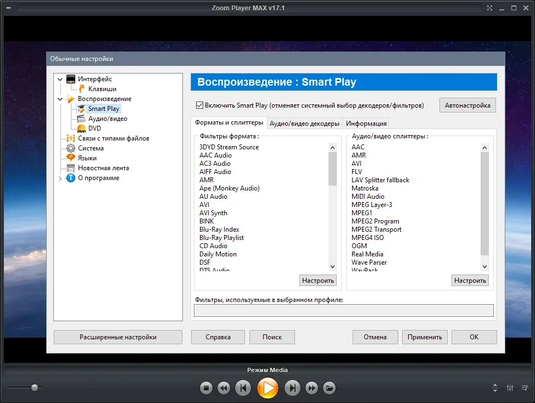Select 'OGM' in splitters list
This screenshot has width=535, height=403.
click(359, 246)
